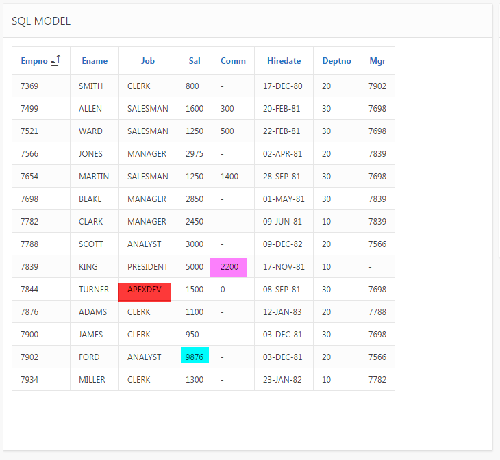Click the PRESIDENT job cell
Image resolution: width=500 pixels, height=460 pixels.
pos(148,267)
